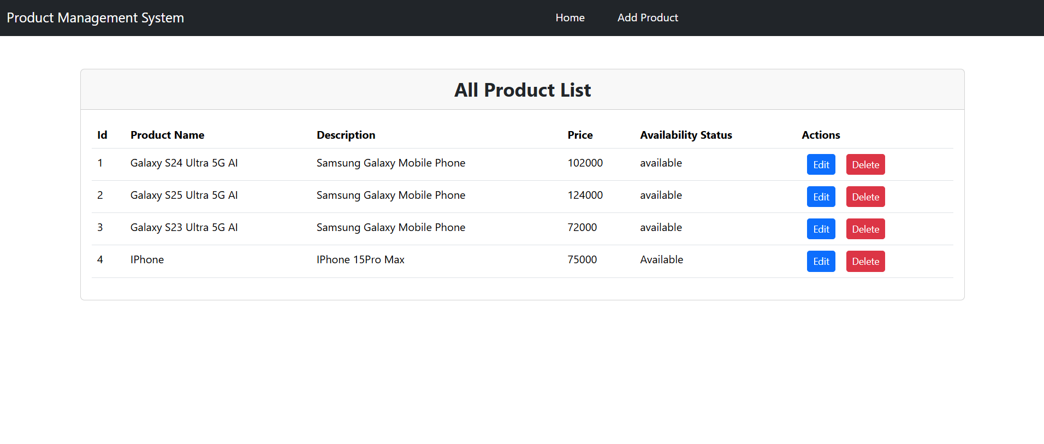The width and height of the screenshot is (1044, 444).
Task: Click the Availability Status column header
Action: 686,135
